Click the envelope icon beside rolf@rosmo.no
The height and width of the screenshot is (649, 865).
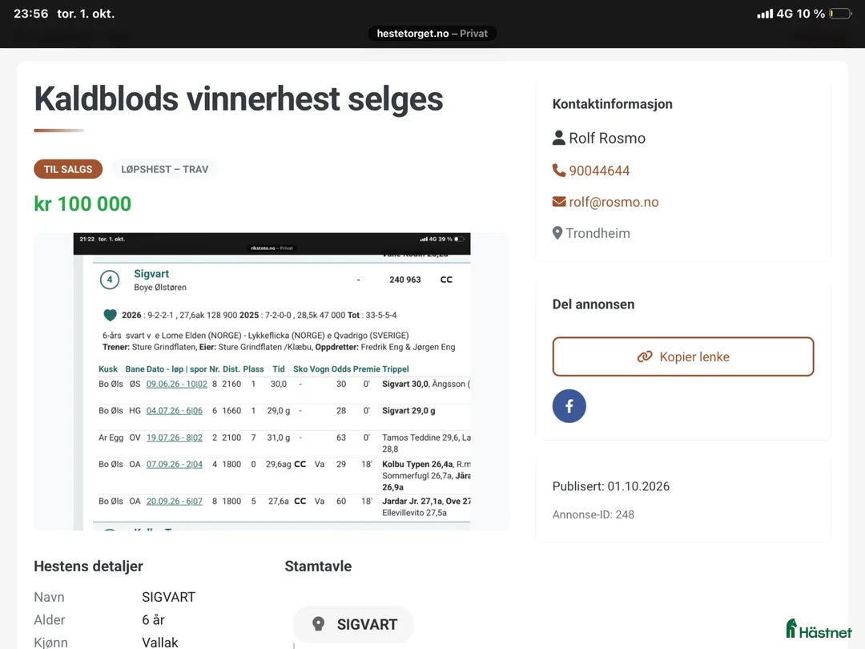click(x=559, y=202)
